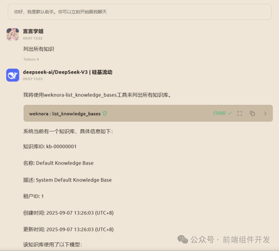Open the tool call in fullscreen view
The height and width of the screenshot is (251, 279).
(240, 113)
